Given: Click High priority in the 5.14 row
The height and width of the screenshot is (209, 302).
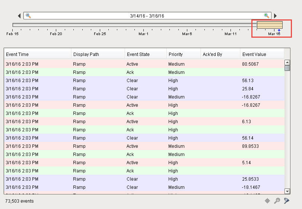Looking at the screenshot, I should click(173, 163).
